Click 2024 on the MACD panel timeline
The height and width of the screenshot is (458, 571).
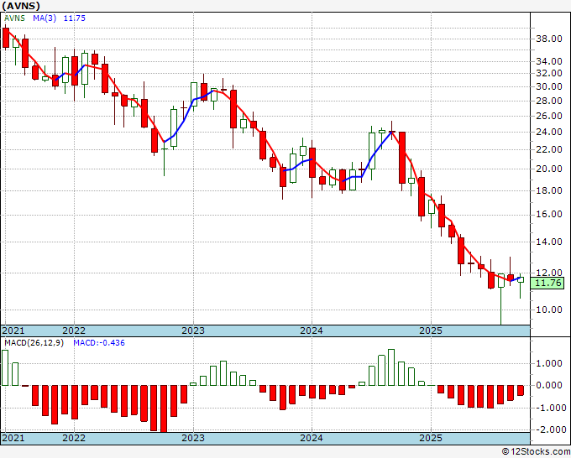pos(312,438)
